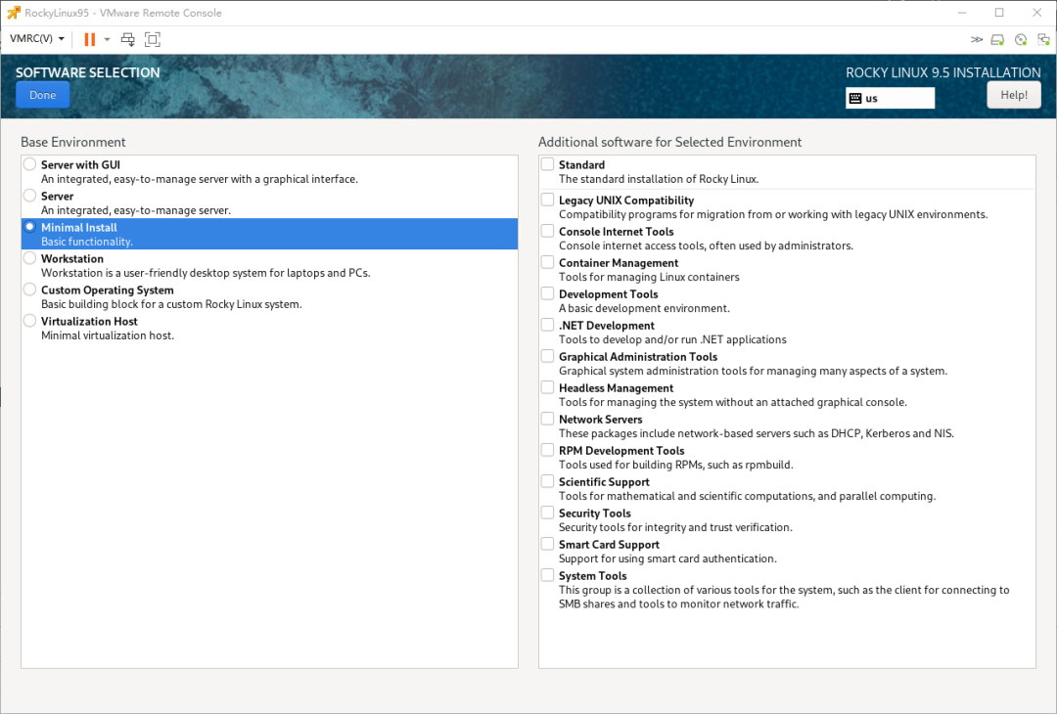Select the Minimal Install radio button
The image size is (1057, 714).
tap(29, 227)
